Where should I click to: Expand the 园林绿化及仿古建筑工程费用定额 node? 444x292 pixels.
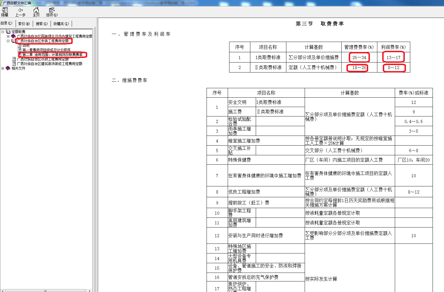click(x=8, y=36)
